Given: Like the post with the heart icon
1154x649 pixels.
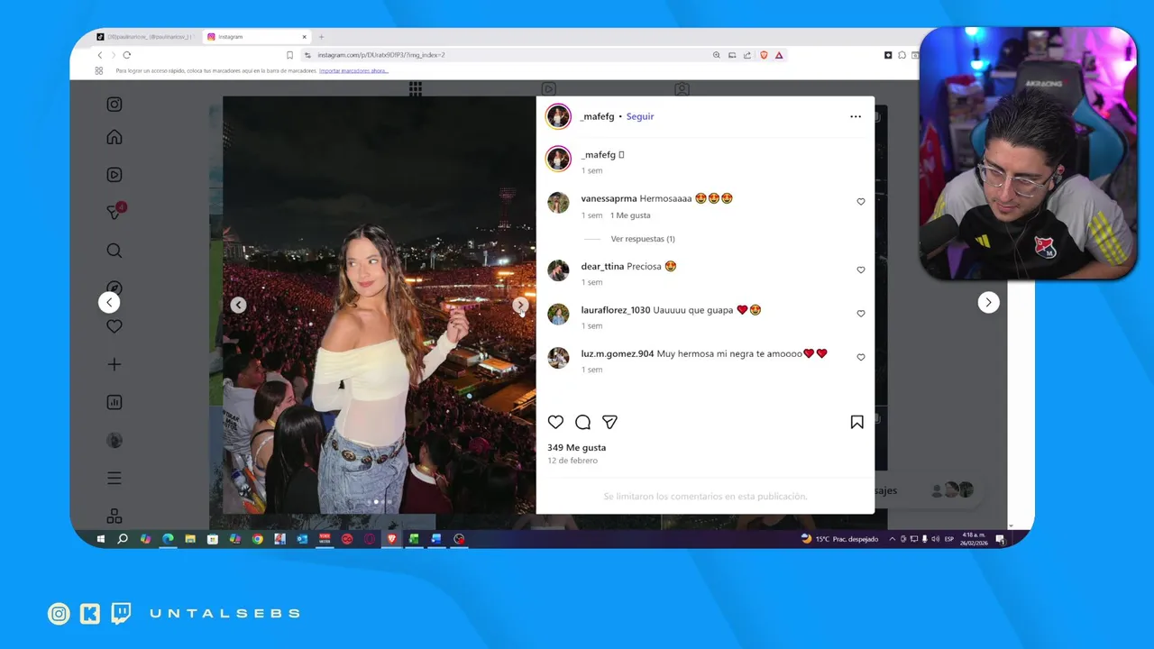Looking at the screenshot, I should coord(555,422).
